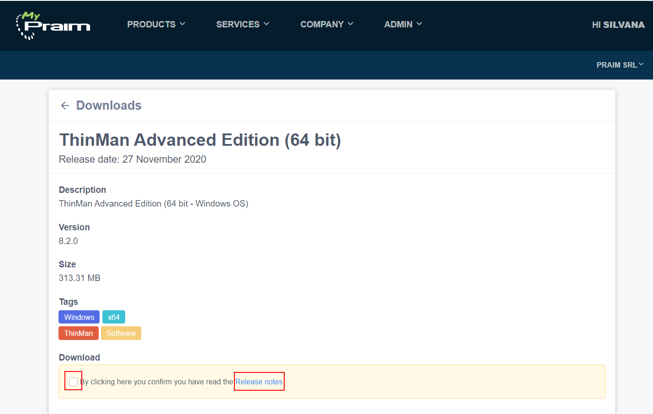
Task: Expand the SERVICES chevron arrow
Action: click(266, 24)
